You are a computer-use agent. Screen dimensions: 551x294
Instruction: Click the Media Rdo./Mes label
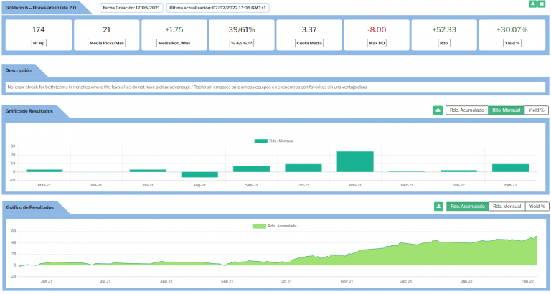coord(173,44)
